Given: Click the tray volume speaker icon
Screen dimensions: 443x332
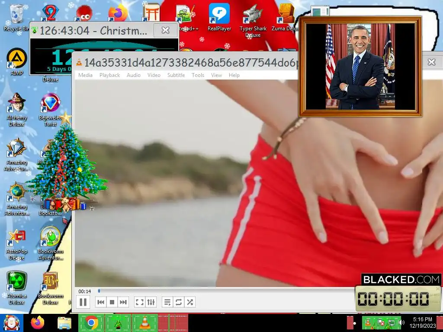Looking at the screenshot, I should click(x=402, y=322).
